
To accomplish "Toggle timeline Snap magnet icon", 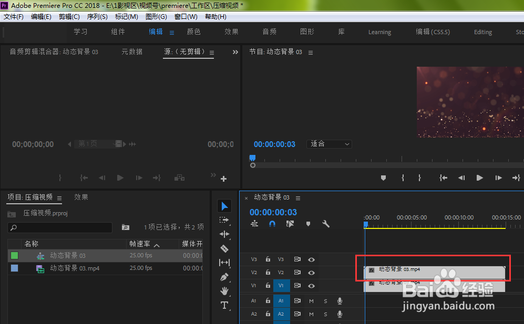I will pyautogui.click(x=272, y=224).
